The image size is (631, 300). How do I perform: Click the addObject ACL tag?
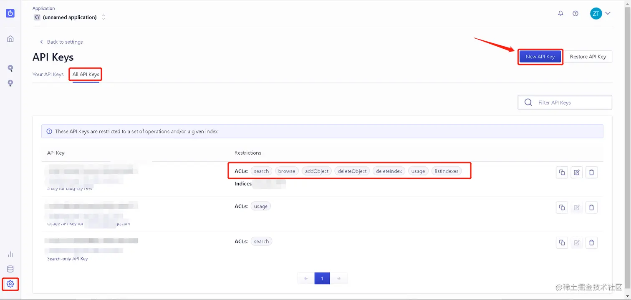click(x=317, y=171)
